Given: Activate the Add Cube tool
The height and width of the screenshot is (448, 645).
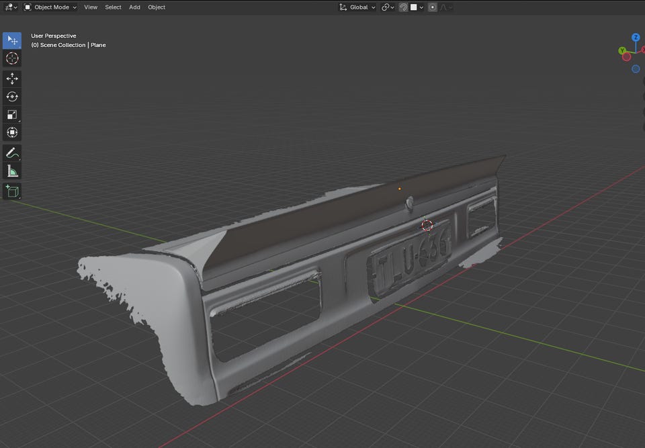Looking at the screenshot, I should tap(12, 191).
